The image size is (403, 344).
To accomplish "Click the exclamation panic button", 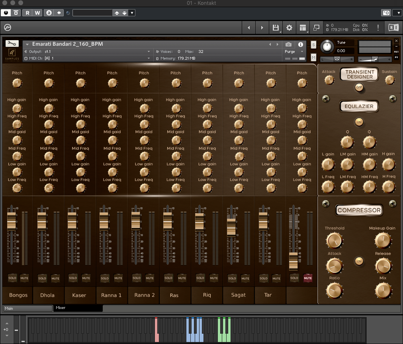I will [x=378, y=27].
